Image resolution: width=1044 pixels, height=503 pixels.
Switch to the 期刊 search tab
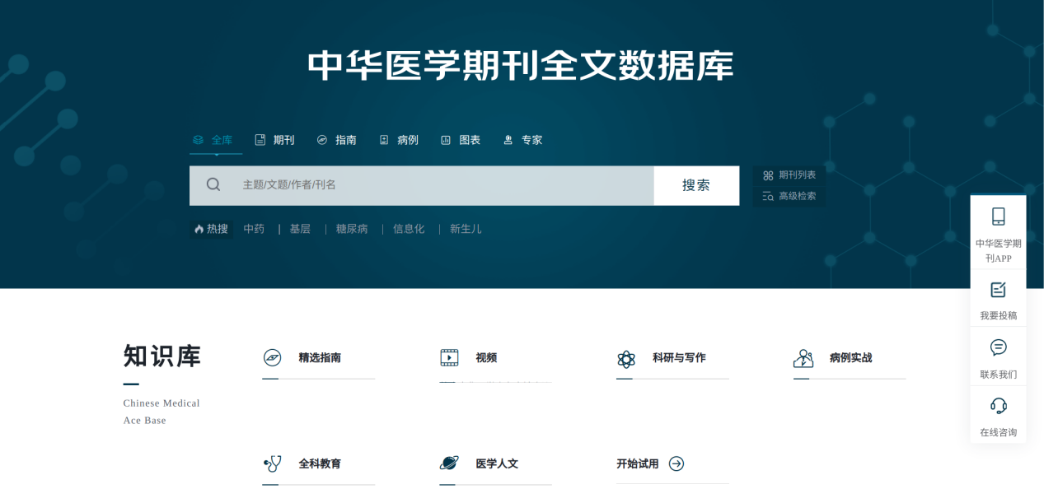pos(275,140)
